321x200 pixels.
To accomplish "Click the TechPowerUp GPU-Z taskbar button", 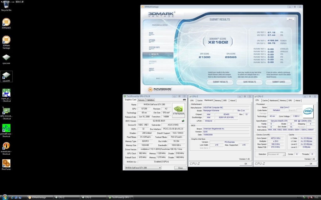I will (x=121, y=197).
